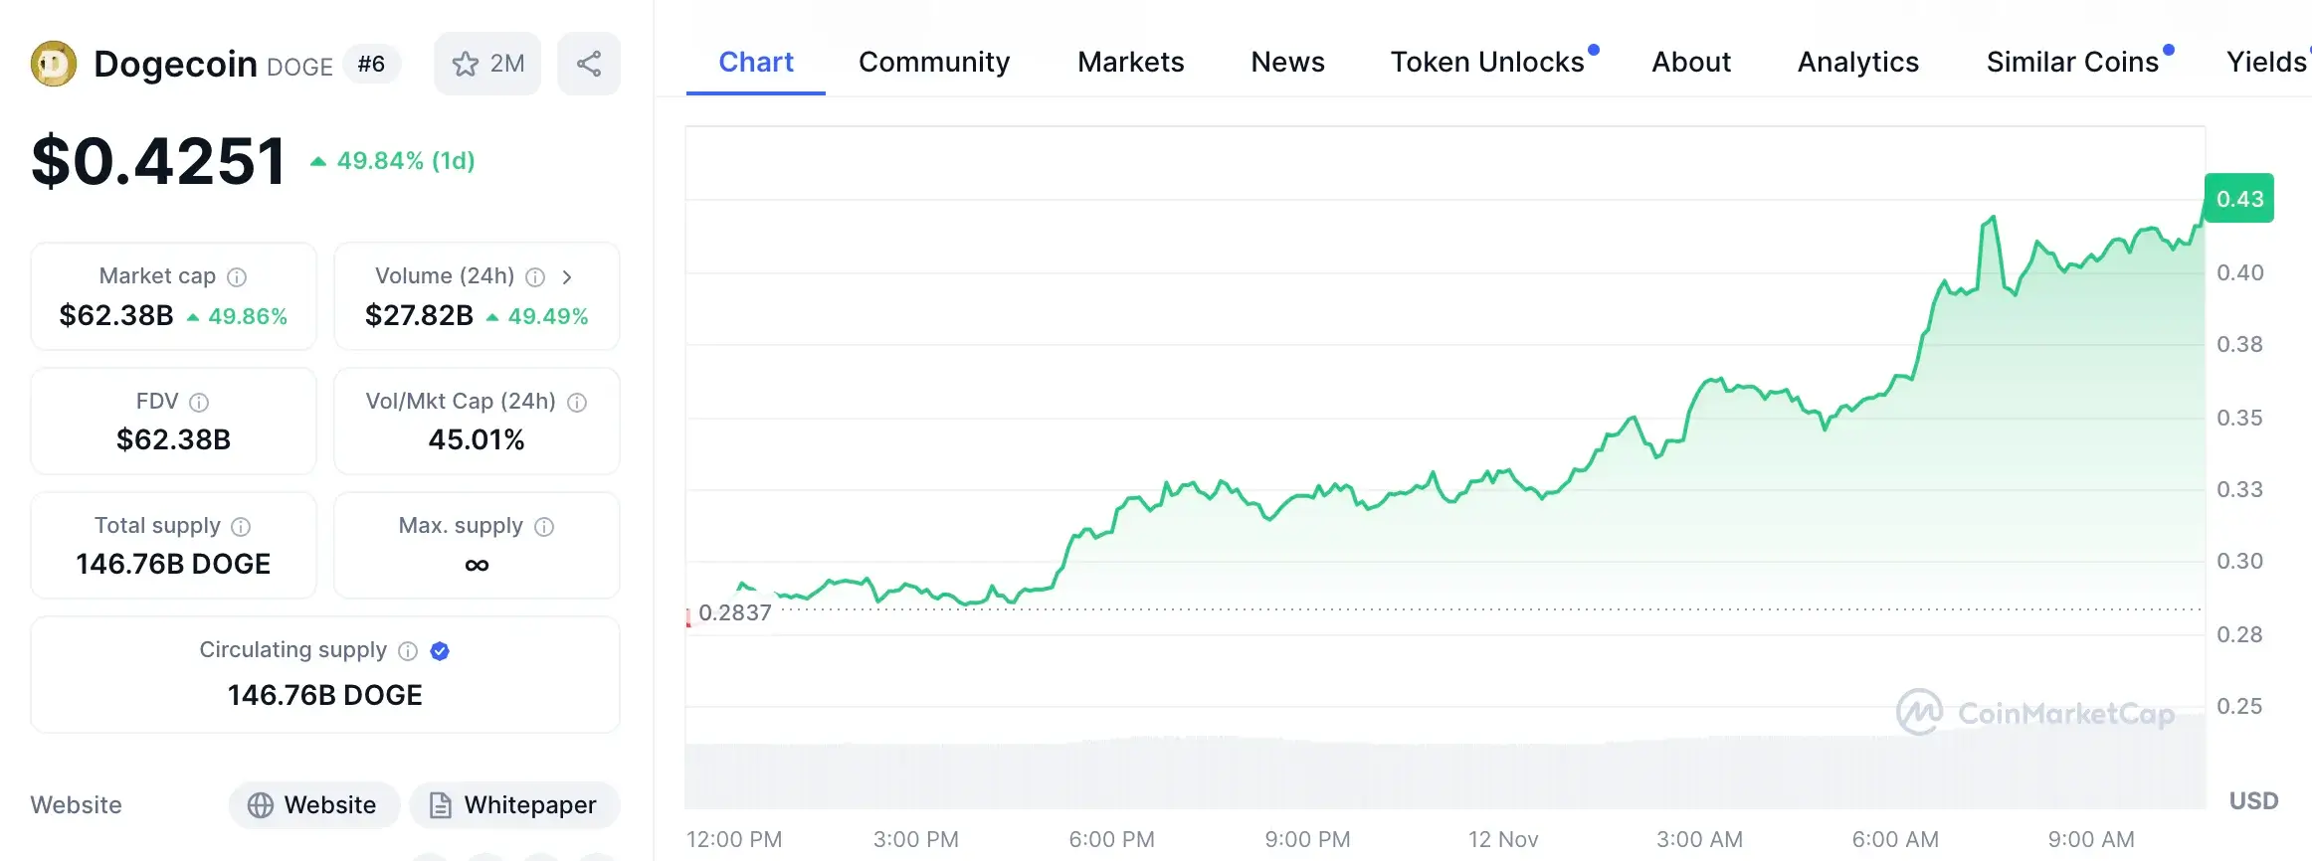Show Market cap info tooltip icon
This screenshot has width=2312, height=861.
pos(237,277)
